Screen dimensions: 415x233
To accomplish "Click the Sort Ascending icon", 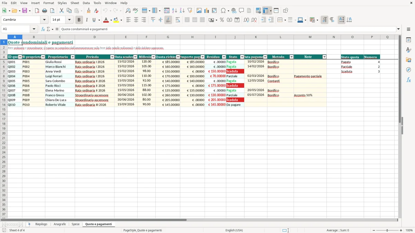I will [x=175, y=11].
